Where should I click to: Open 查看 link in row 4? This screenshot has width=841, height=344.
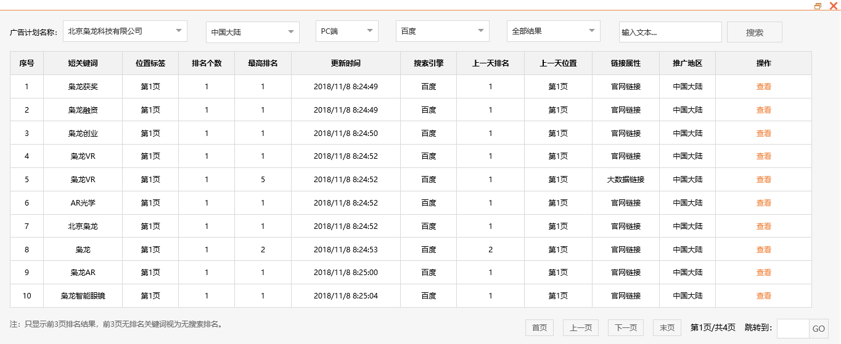(x=764, y=156)
